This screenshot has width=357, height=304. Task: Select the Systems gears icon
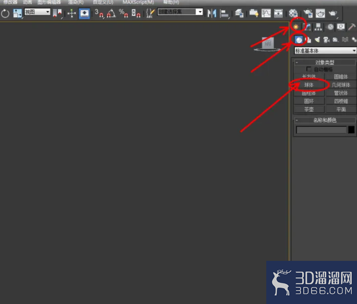354,40
